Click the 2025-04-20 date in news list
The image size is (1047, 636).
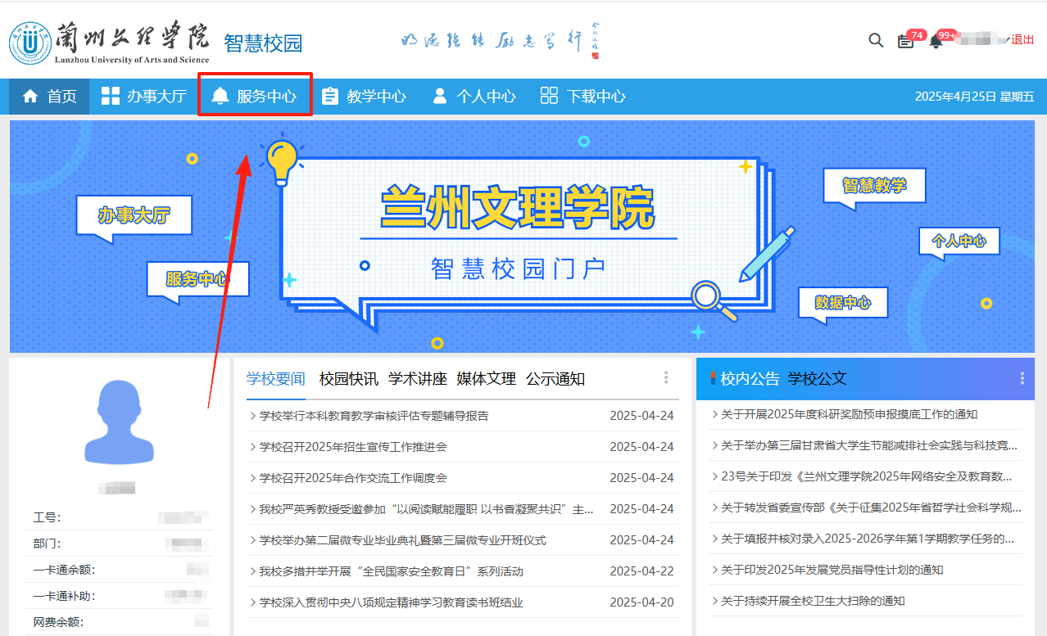click(641, 602)
